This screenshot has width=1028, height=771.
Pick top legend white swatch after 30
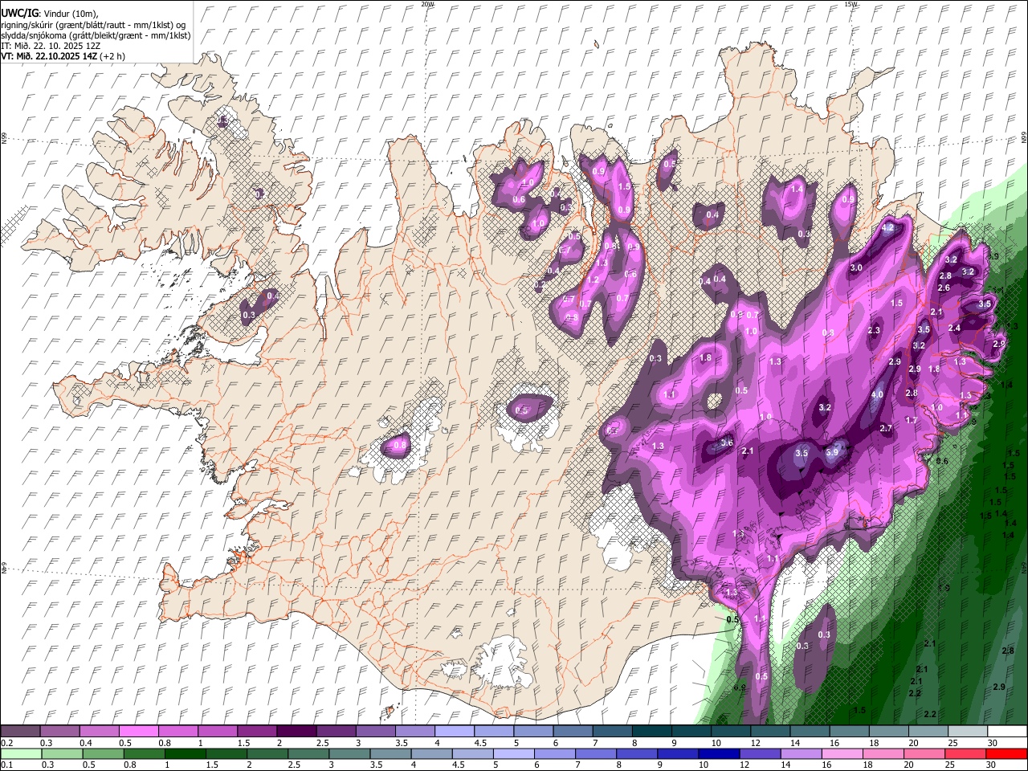pyautogui.click(x=1008, y=732)
